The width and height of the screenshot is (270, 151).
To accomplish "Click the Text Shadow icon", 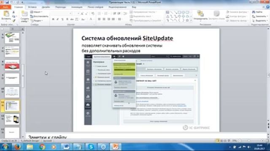I will [x=67, y=19].
